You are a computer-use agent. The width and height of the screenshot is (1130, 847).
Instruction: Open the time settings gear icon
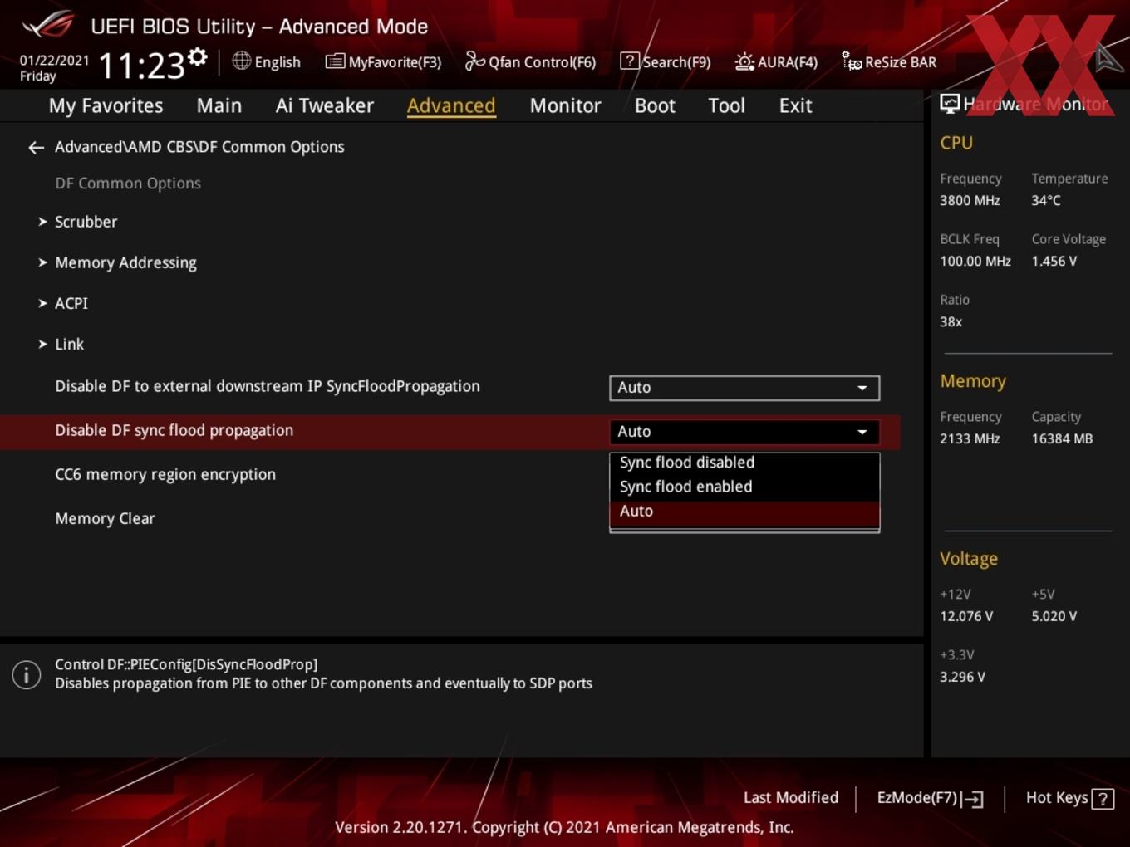[x=198, y=57]
